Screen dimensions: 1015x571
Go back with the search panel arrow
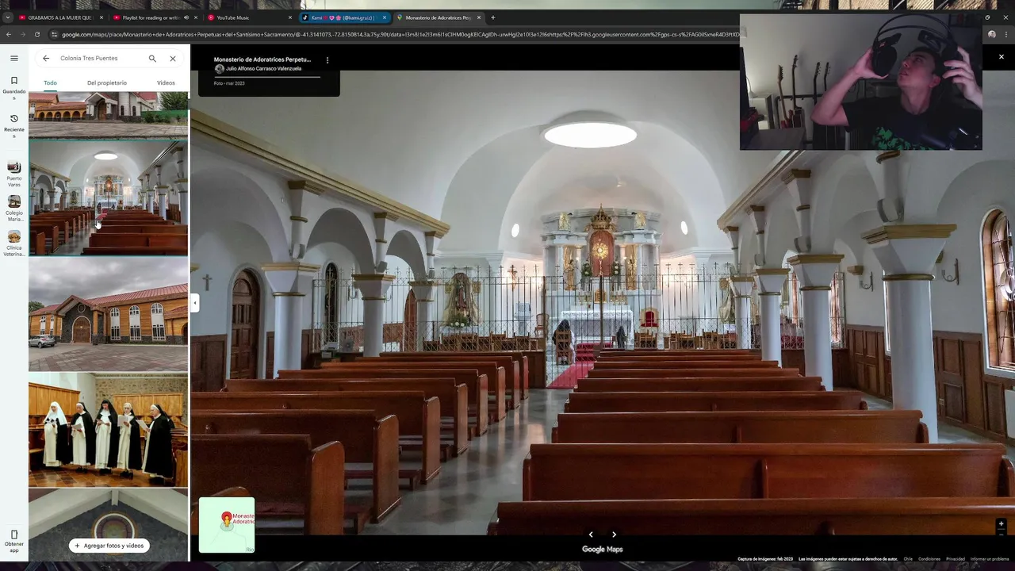[x=46, y=58]
